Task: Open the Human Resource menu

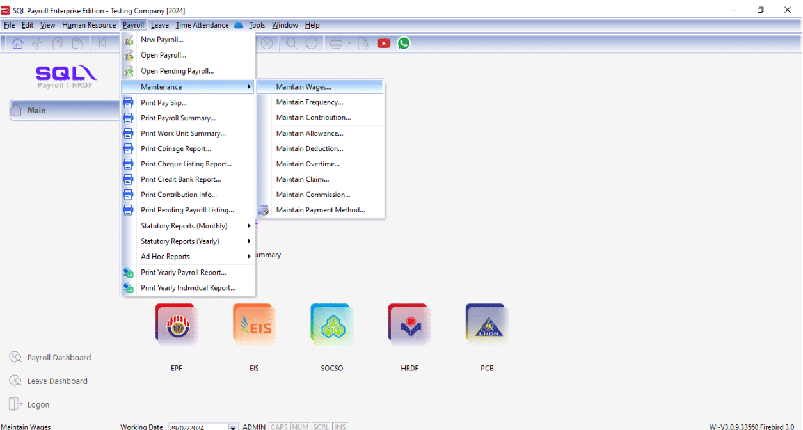Action: [x=89, y=25]
